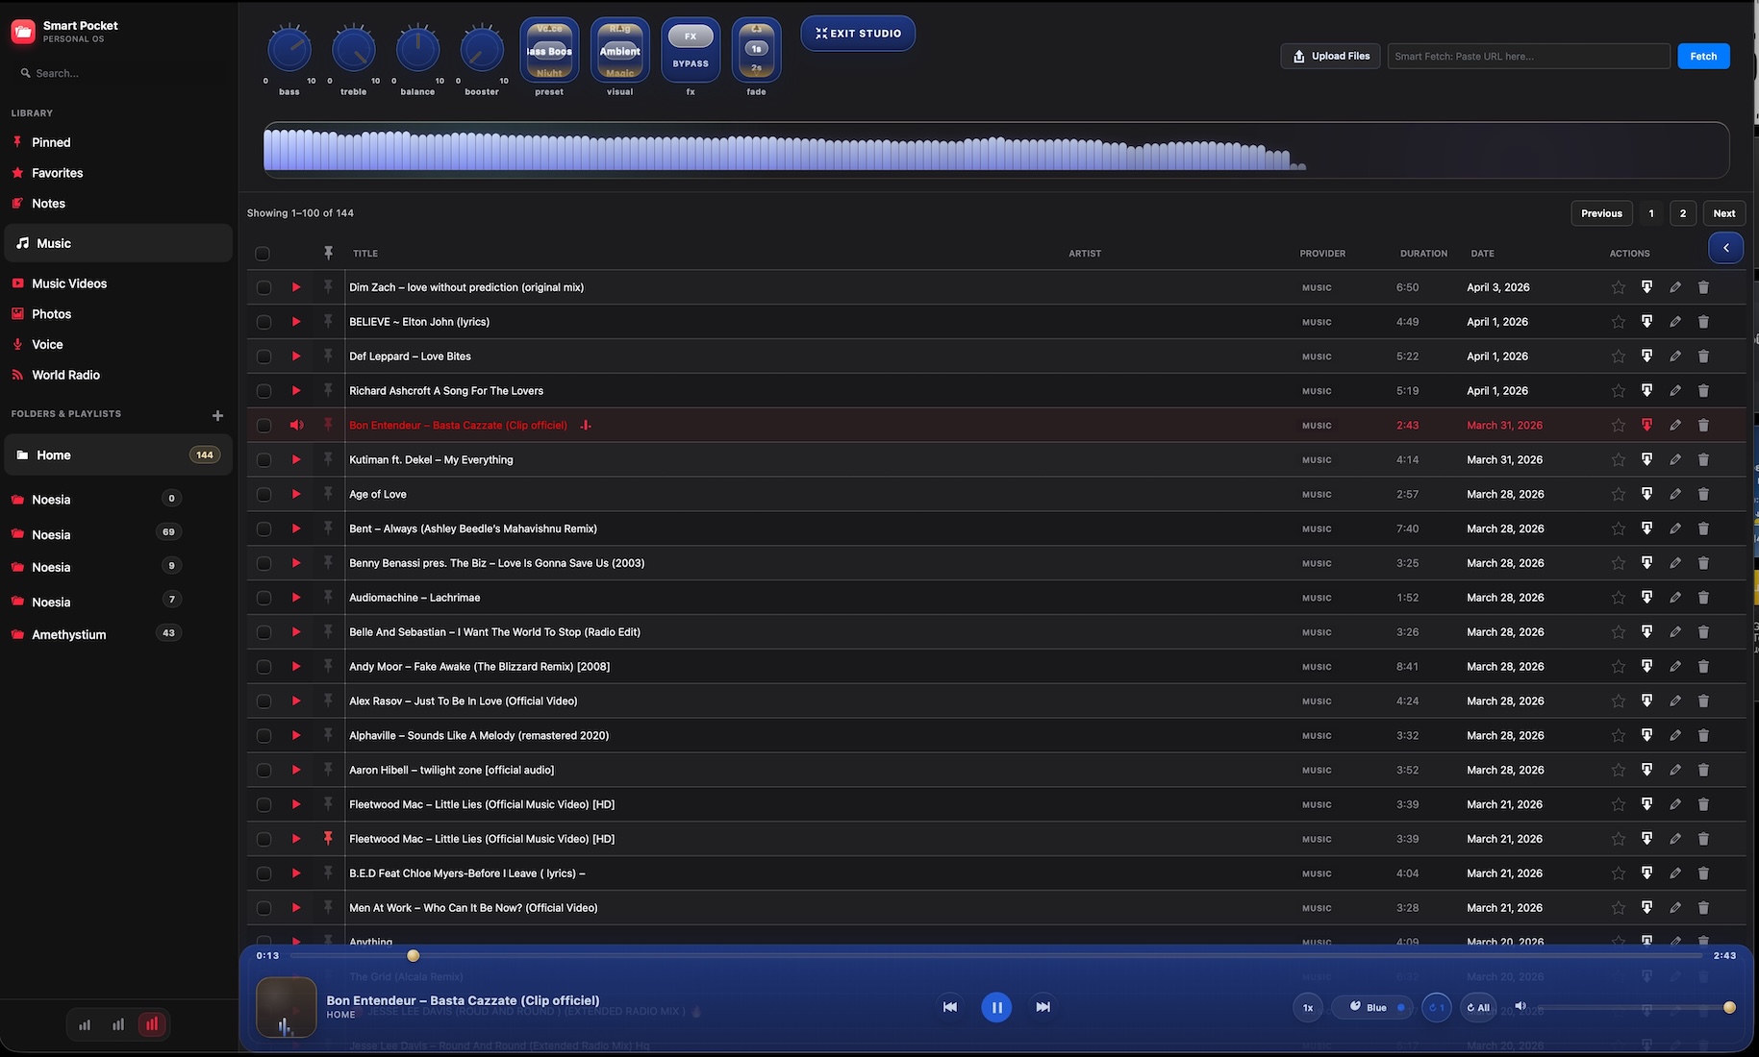The image size is (1759, 1057).
Task: Open the Blue theme selector in player
Action: (1373, 1007)
